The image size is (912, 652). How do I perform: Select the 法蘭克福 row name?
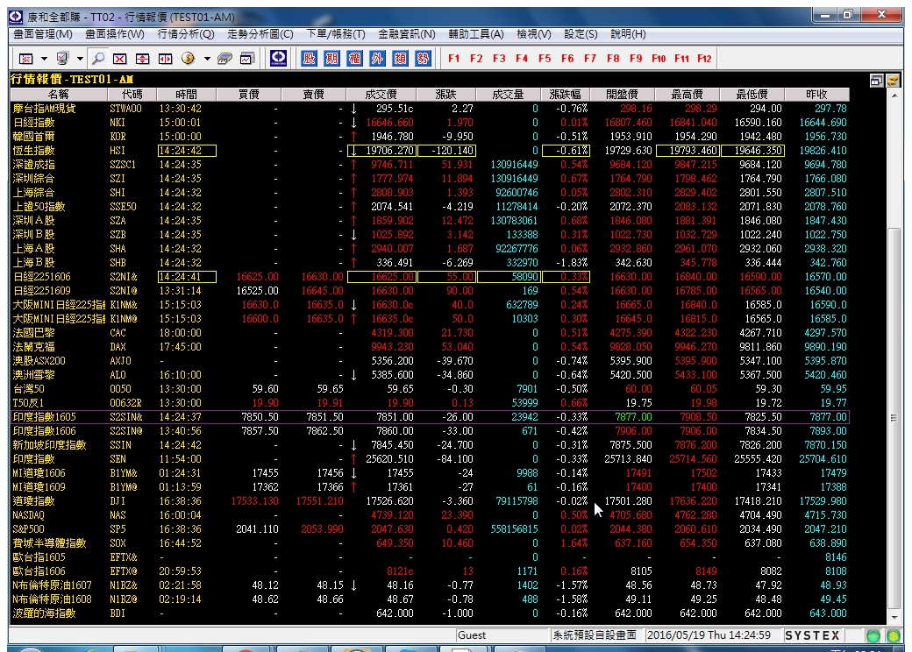33,347
